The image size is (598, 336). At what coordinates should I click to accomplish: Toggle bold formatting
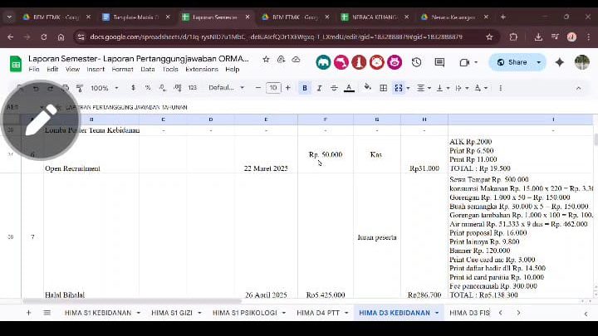[x=305, y=88]
